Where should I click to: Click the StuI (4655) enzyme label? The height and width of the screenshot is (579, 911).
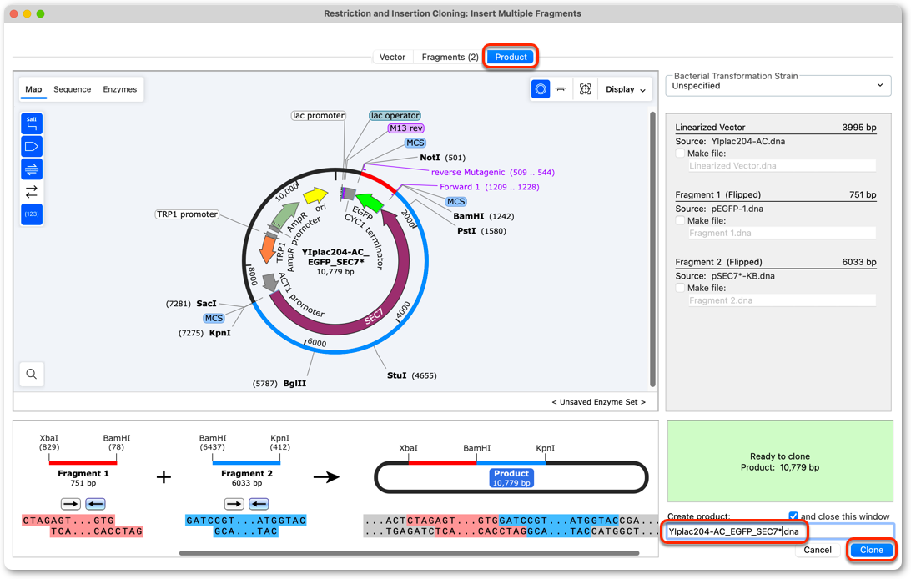tap(412, 375)
